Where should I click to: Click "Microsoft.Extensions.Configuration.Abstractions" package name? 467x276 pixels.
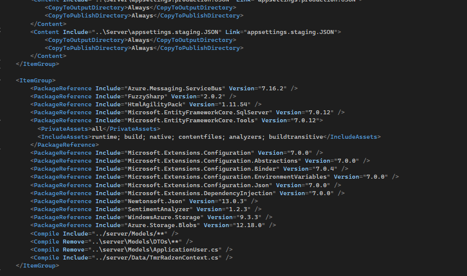click(x=213, y=161)
